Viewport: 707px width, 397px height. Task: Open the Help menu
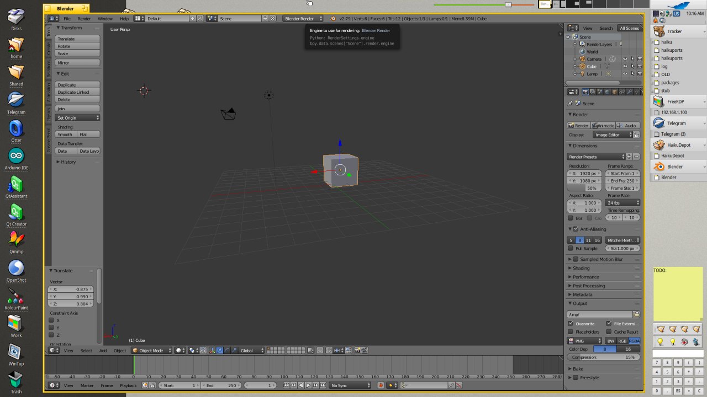tap(124, 19)
